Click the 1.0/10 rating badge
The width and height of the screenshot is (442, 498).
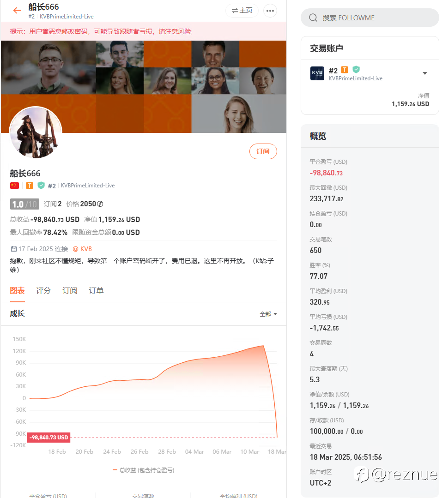click(24, 204)
